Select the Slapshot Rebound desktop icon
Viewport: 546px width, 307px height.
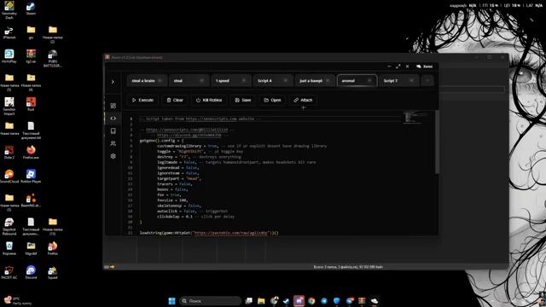coord(9,226)
